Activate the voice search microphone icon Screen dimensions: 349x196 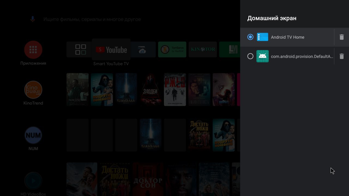33,19
